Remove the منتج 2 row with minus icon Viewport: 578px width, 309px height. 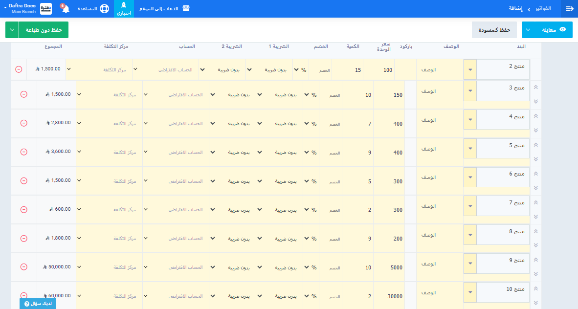(19, 69)
